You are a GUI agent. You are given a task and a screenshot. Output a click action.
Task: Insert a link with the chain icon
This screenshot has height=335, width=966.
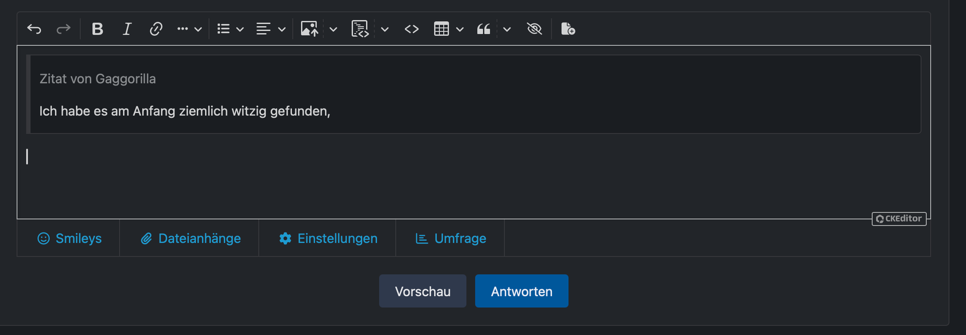156,29
